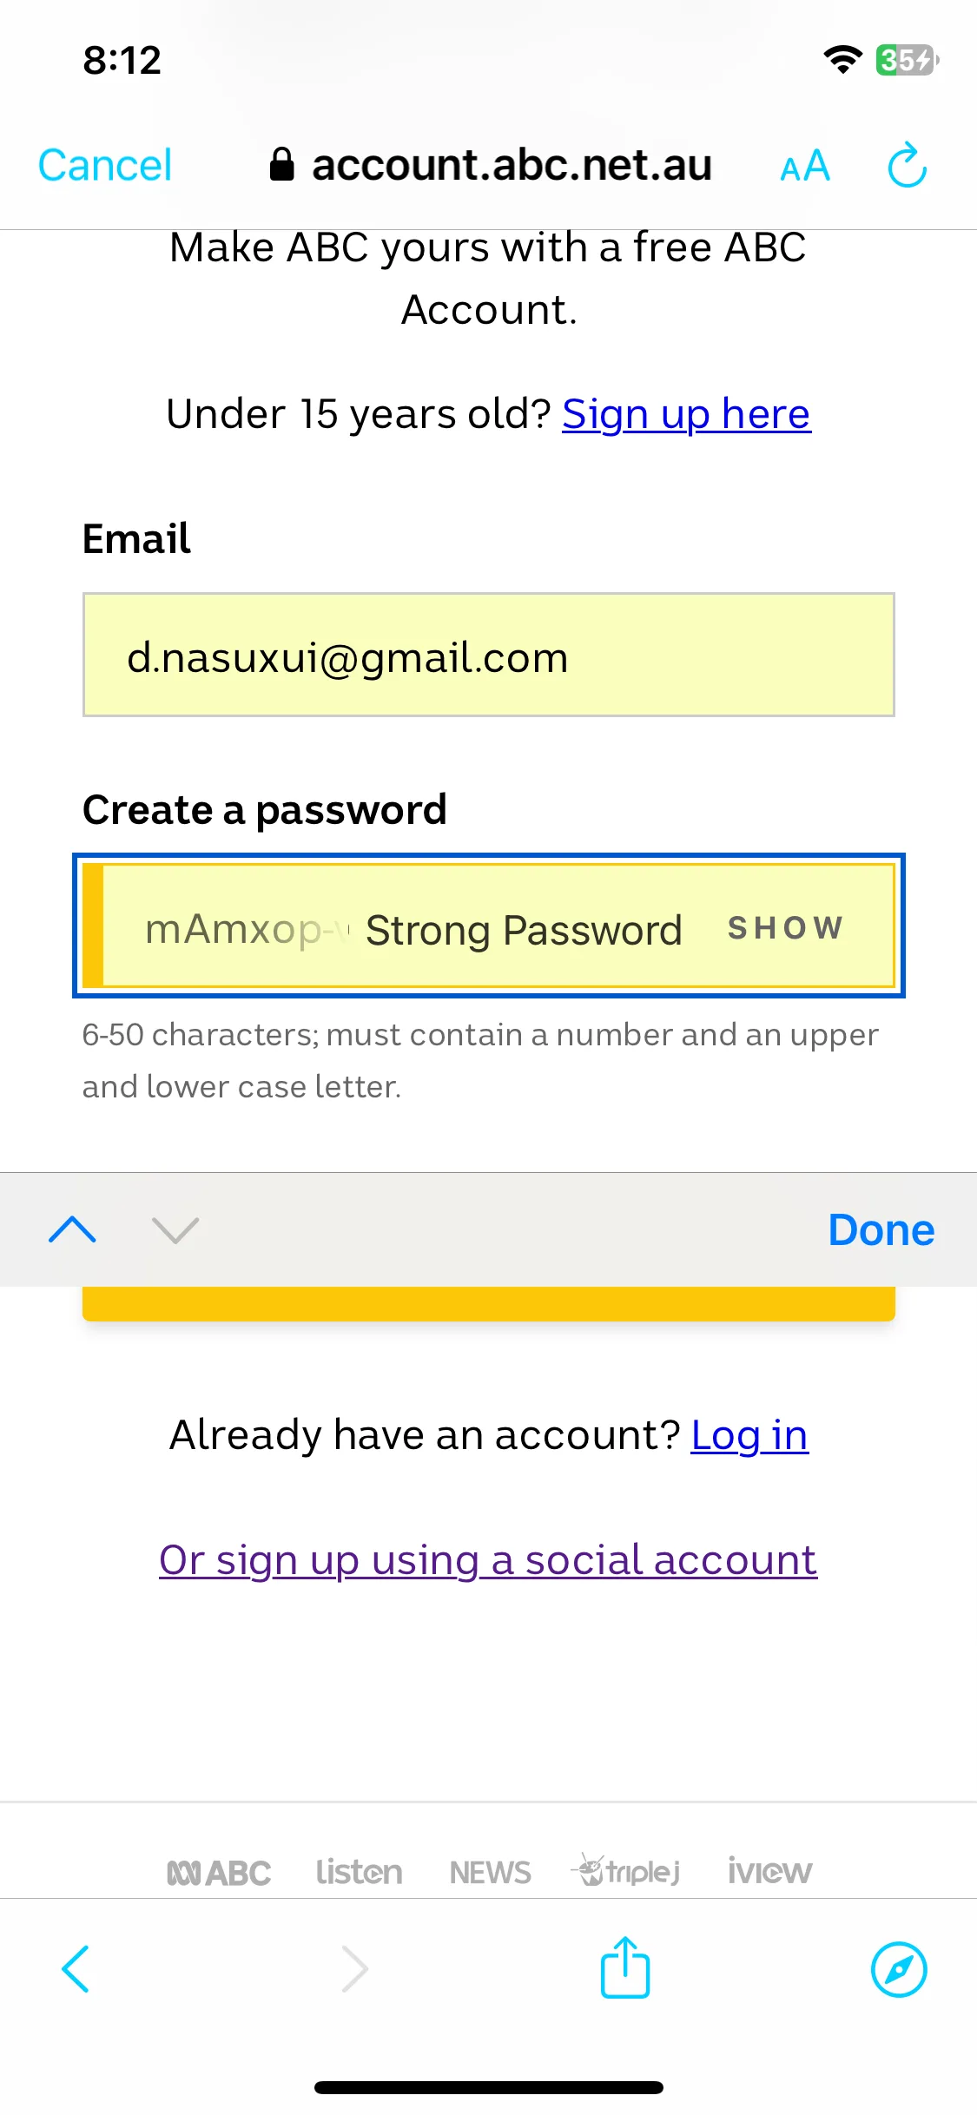The height and width of the screenshot is (2115, 977).
Task: Tap the ABC logo in footer
Action: coord(219,1873)
